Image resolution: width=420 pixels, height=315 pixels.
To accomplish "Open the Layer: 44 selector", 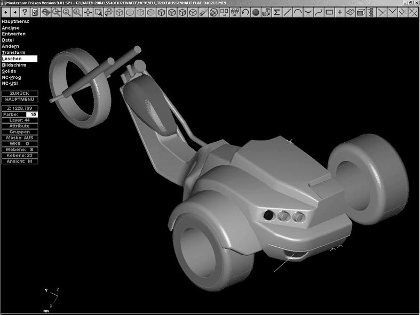I will coord(20,120).
